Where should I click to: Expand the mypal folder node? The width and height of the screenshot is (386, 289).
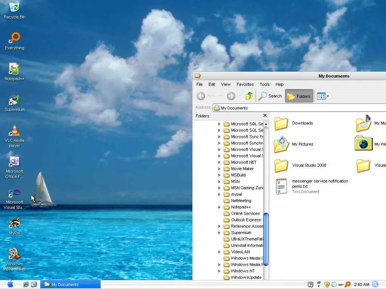(219, 194)
